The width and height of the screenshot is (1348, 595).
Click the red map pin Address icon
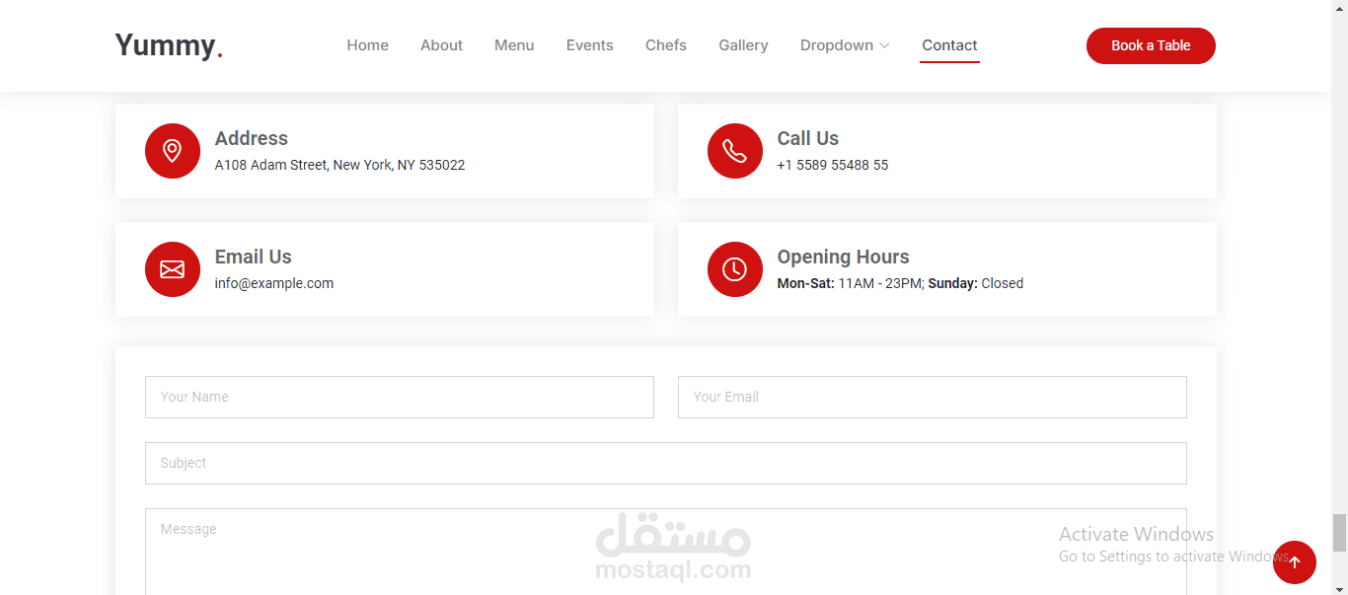(173, 151)
